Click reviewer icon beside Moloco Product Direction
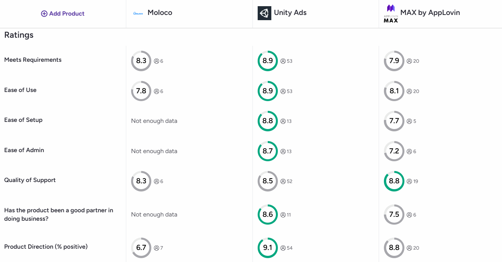The height and width of the screenshot is (262, 502). click(x=156, y=248)
